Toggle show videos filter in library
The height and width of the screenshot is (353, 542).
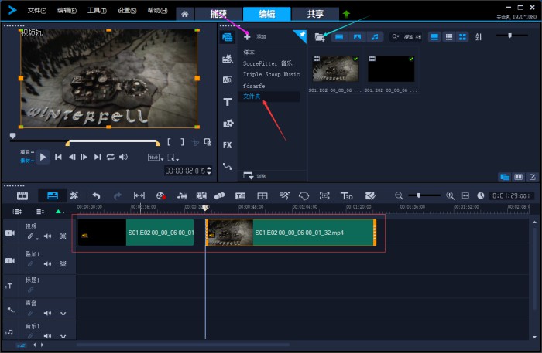[339, 37]
